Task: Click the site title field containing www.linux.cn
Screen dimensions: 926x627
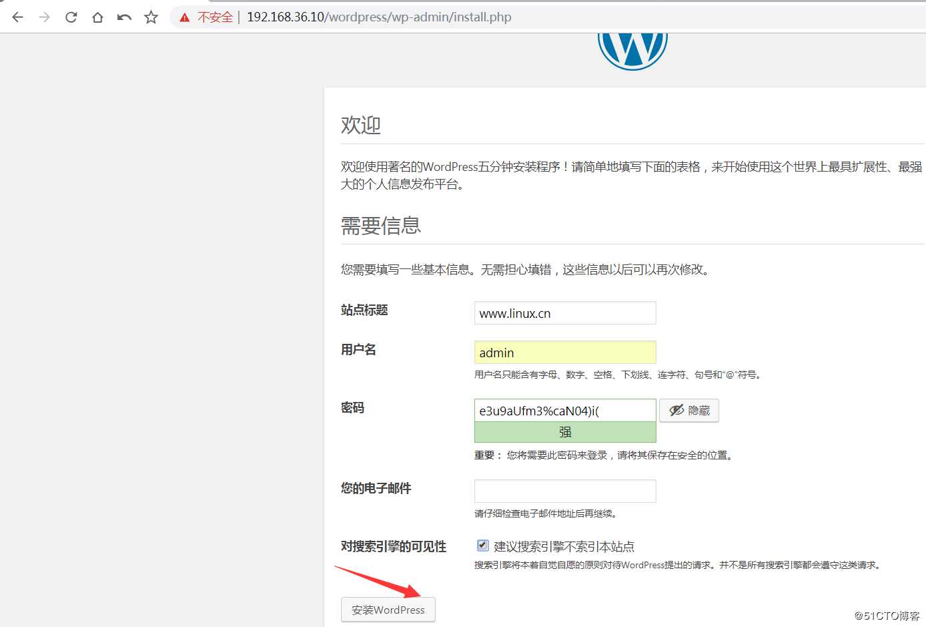Action: tap(565, 313)
